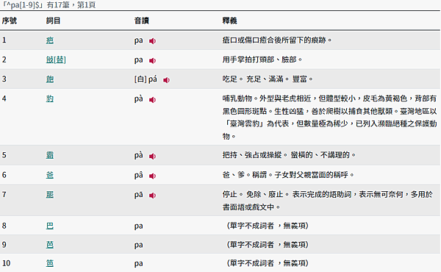The height and width of the screenshot is (272, 441).
Task: Click the 詞目 column header
Action: click(53, 21)
